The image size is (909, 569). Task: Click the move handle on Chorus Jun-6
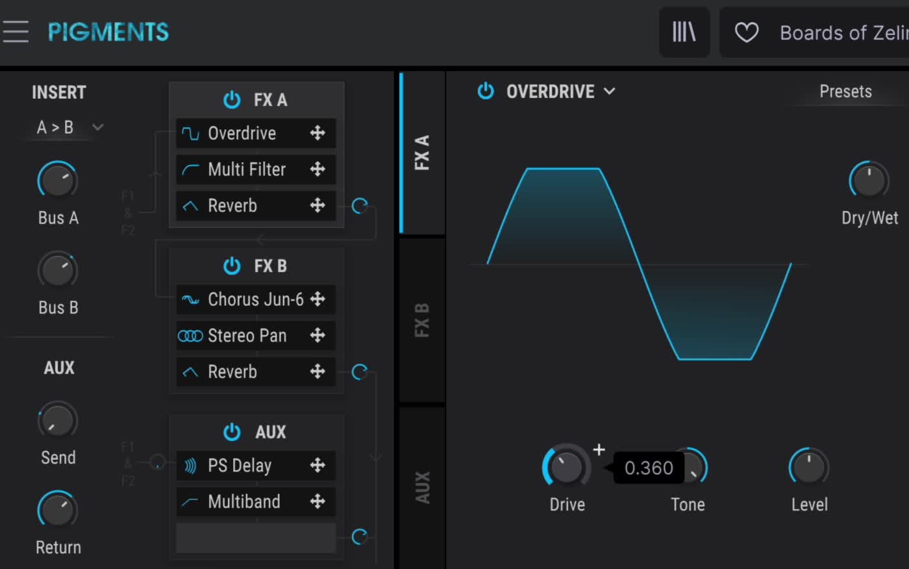(318, 299)
